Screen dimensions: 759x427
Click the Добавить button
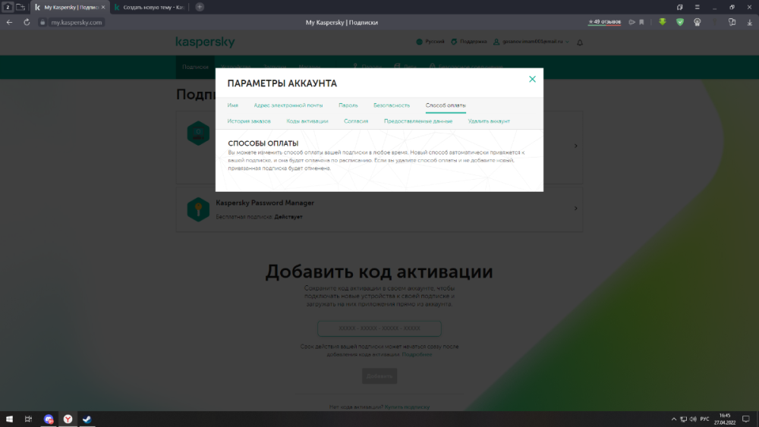379,376
